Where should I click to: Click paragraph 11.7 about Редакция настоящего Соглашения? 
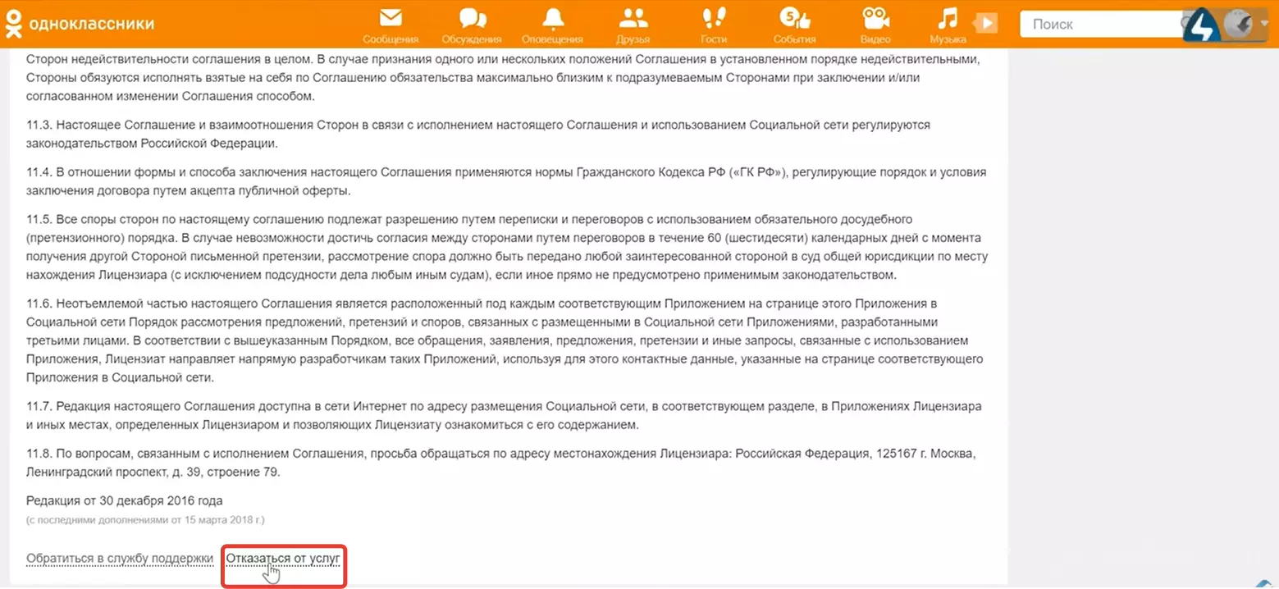pos(504,416)
